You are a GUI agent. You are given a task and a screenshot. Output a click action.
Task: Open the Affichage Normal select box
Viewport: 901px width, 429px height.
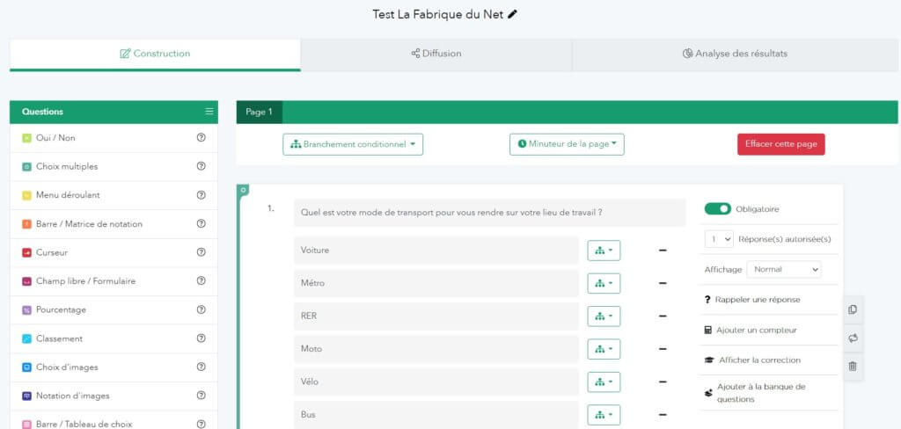click(783, 269)
